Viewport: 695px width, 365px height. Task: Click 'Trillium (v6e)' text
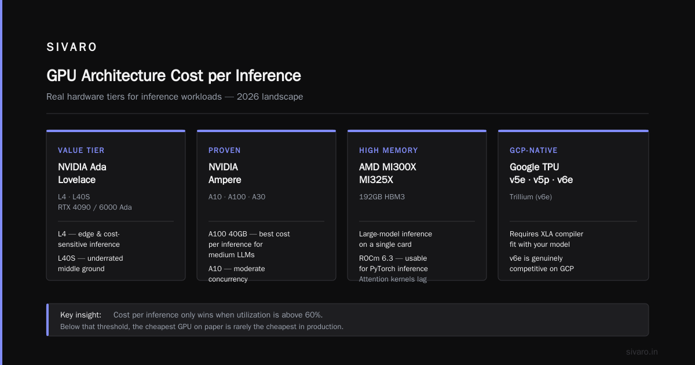[x=531, y=197]
